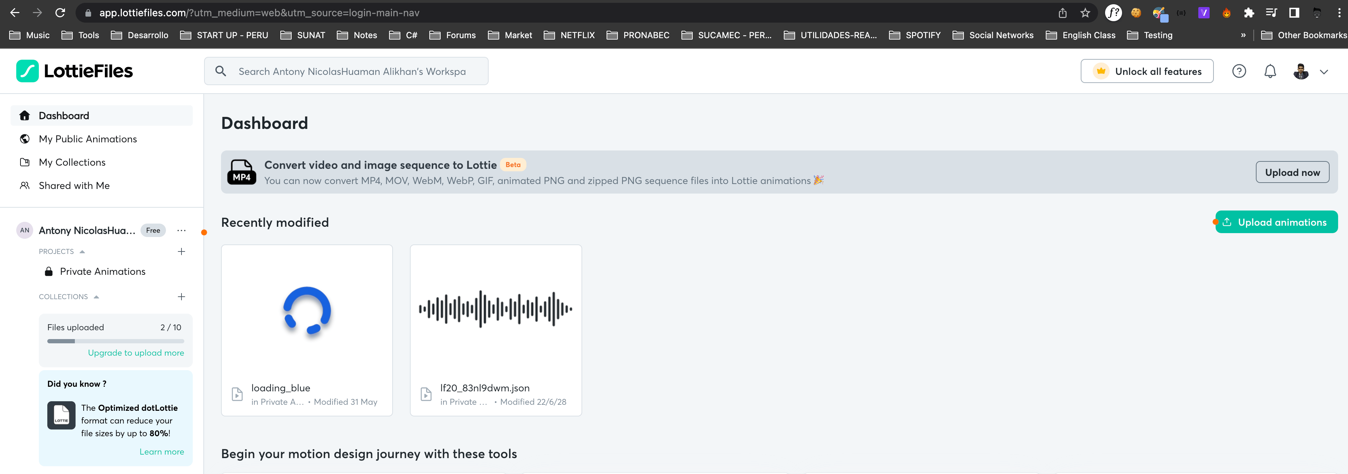1348x474 pixels.
Task: Open the Dashboard home icon in sidebar
Action: tap(25, 115)
